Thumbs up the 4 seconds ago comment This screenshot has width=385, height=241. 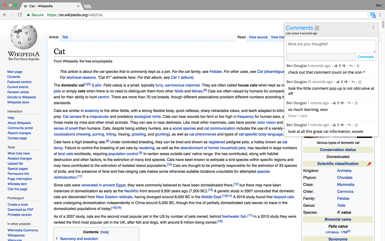(336, 66)
